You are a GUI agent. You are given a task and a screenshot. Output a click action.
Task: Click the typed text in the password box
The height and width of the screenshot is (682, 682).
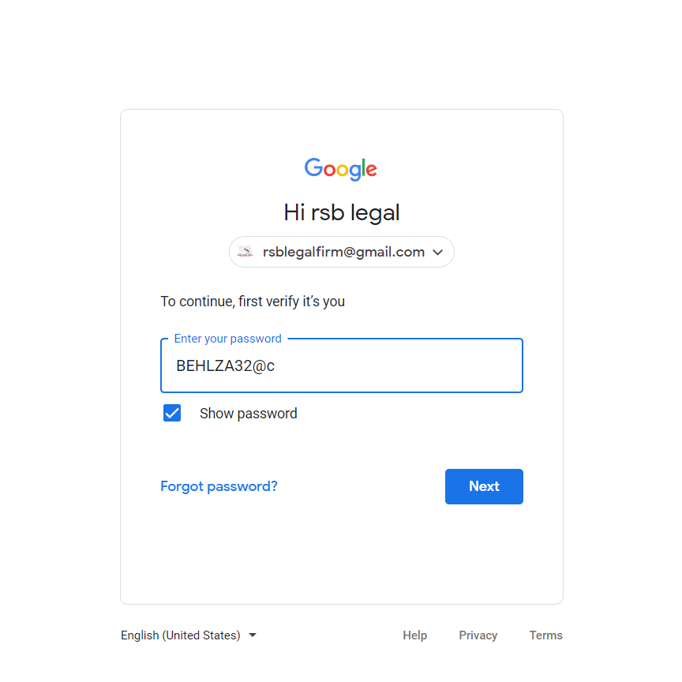coord(225,366)
